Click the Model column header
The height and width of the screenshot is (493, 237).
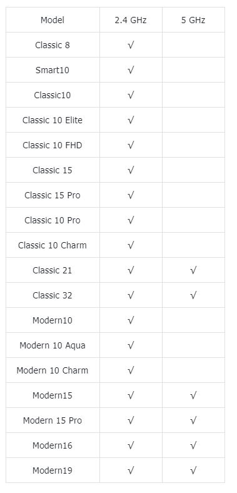click(x=53, y=20)
